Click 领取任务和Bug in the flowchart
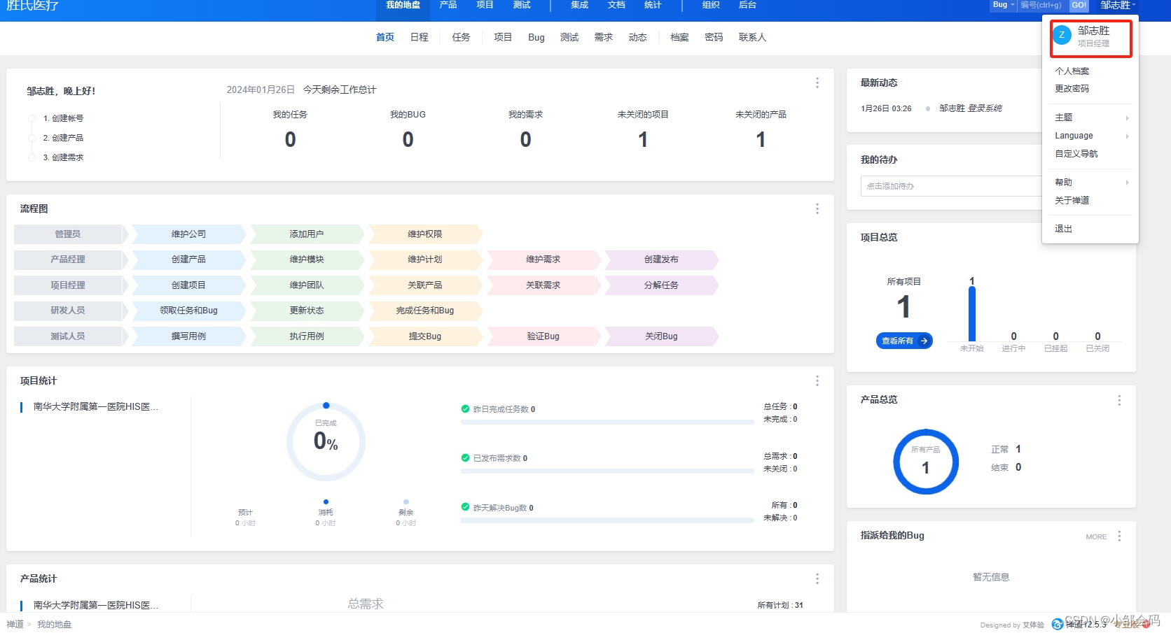 coord(188,311)
